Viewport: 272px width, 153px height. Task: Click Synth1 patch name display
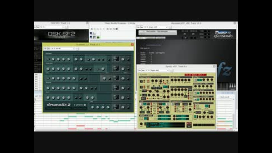point(165,125)
